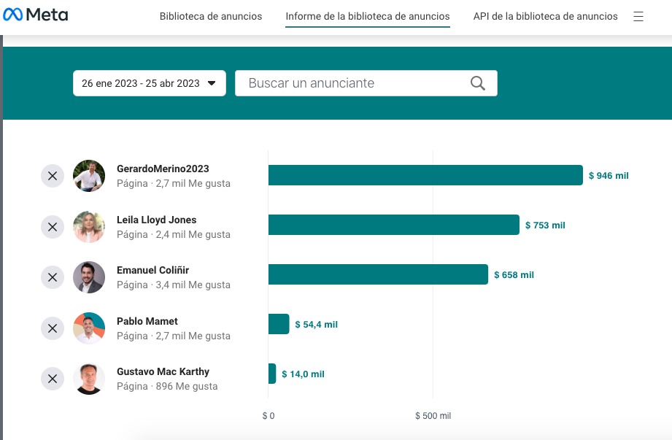Click the Página · 2,4 mil Me gusta text

pos(174,235)
